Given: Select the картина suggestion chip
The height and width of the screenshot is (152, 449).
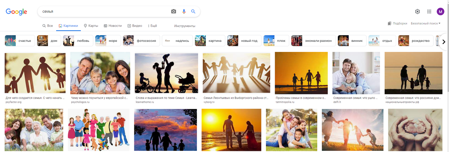Looking at the screenshot, I should (x=210, y=40).
